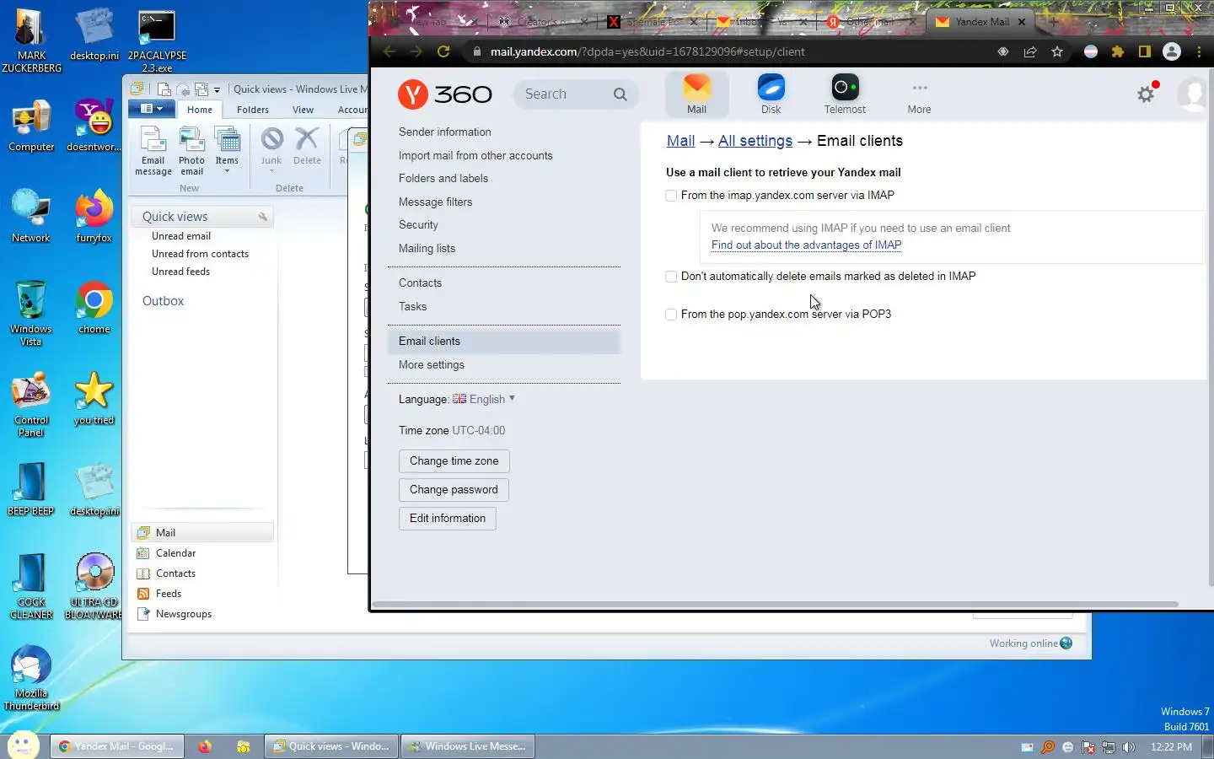Open Tasks settings
The image size is (1214, 759).
tap(412, 307)
